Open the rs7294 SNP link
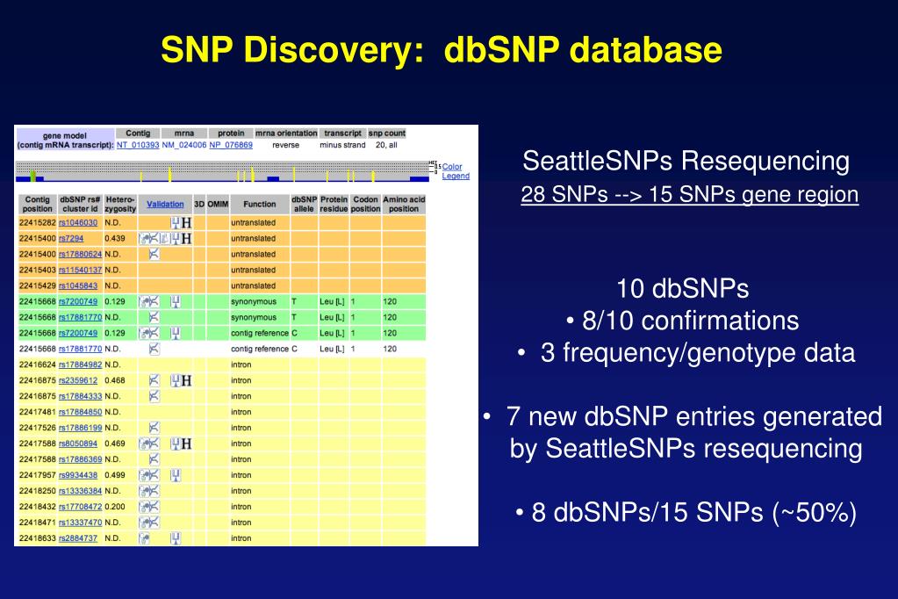Screen dimensions: 898x599 pyautogui.click(x=71, y=238)
